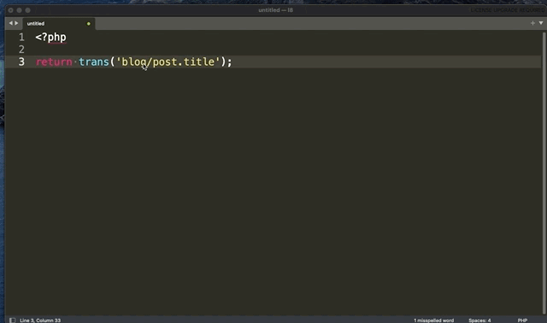This screenshot has height=323, width=547.
Task: Click the 1 misspelled word indicator
Action: tap(433, 320)
